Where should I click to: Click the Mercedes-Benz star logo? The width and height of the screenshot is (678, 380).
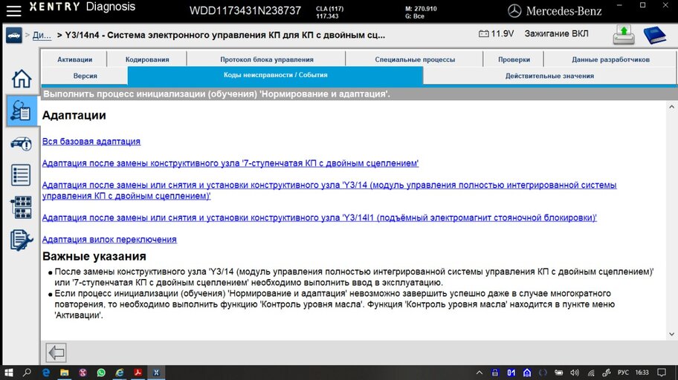coord(514,11)
